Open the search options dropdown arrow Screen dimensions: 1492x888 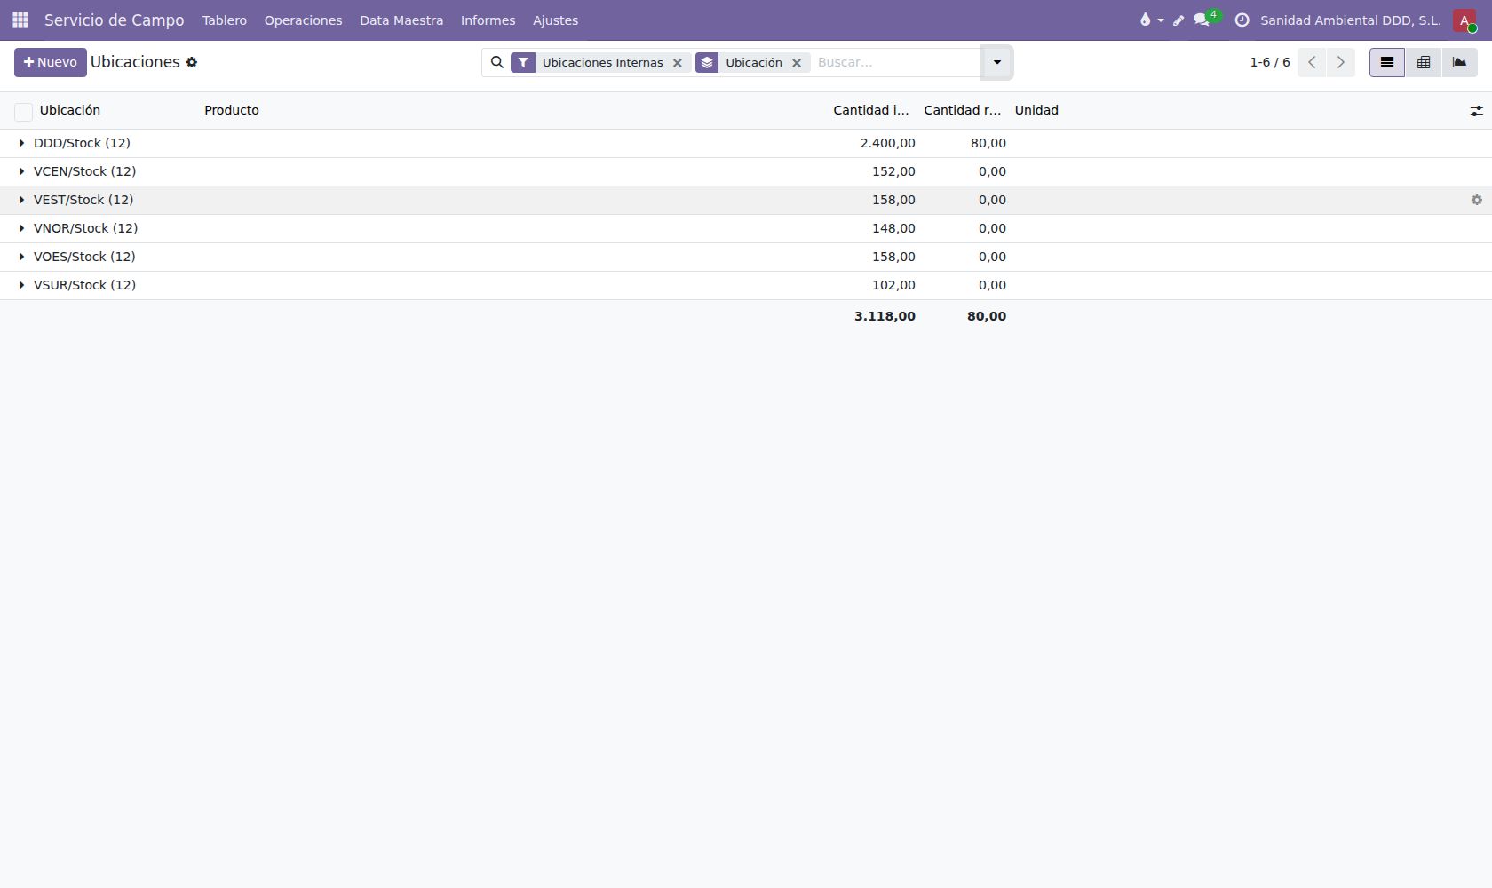click(x=996, y=62)
